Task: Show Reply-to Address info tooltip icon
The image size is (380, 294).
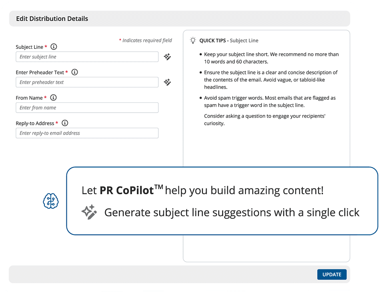Action: (x=65, y=123)
